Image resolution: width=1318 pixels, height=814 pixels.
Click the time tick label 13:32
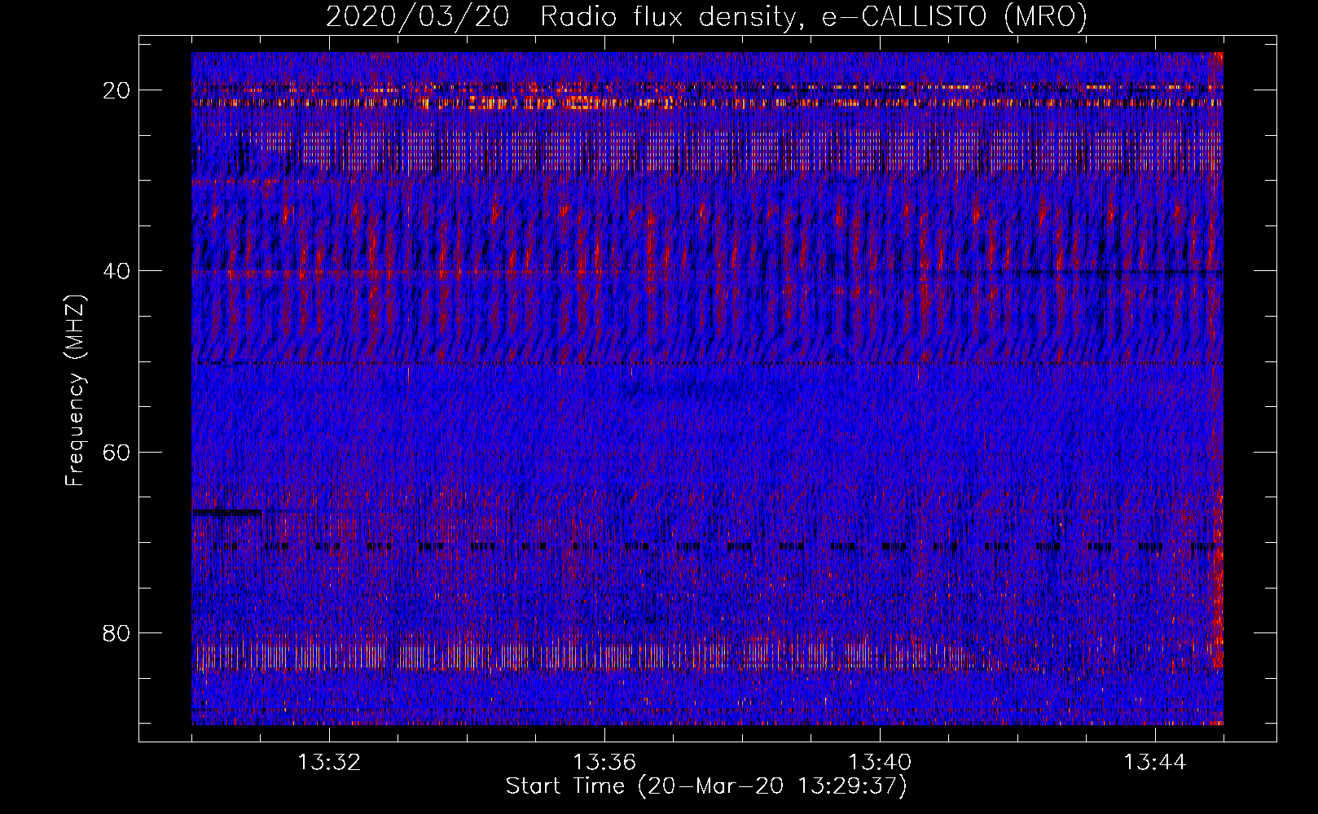point(328,763)
